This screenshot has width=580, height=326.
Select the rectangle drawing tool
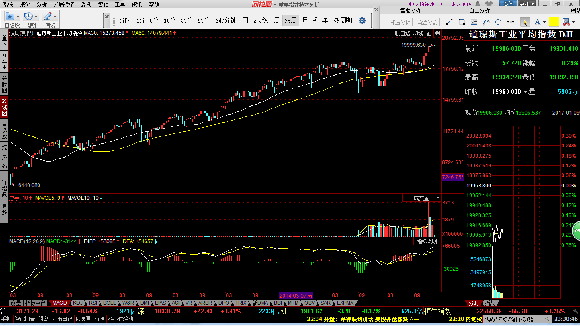(x=462, y=22)
